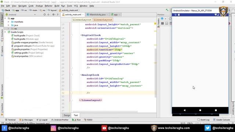Screen dimensions: 235x132
Task: Click the blueprint view icon in Preview toolbar
Action: pyautogui.click(x=167, y=23)
